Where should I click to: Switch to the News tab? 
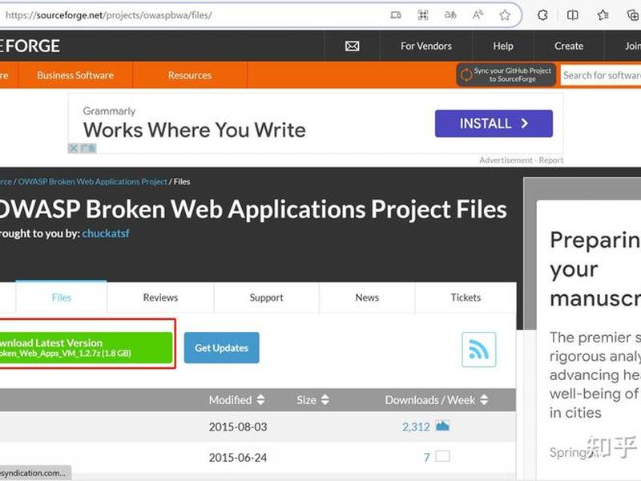point(367,297)
